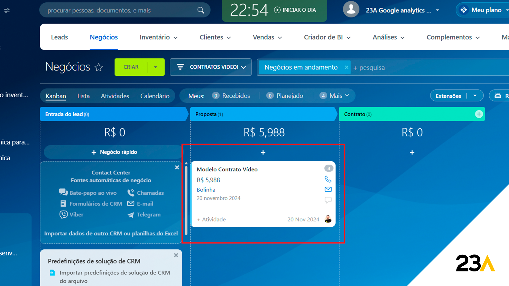Open the Leads tab
The width and height of the screenshot is (509, 286).
click(59, 37)
